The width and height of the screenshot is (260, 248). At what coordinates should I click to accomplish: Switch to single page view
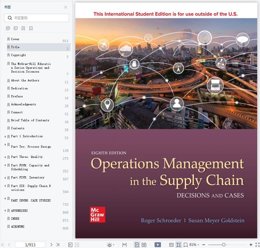pos(137,245)
